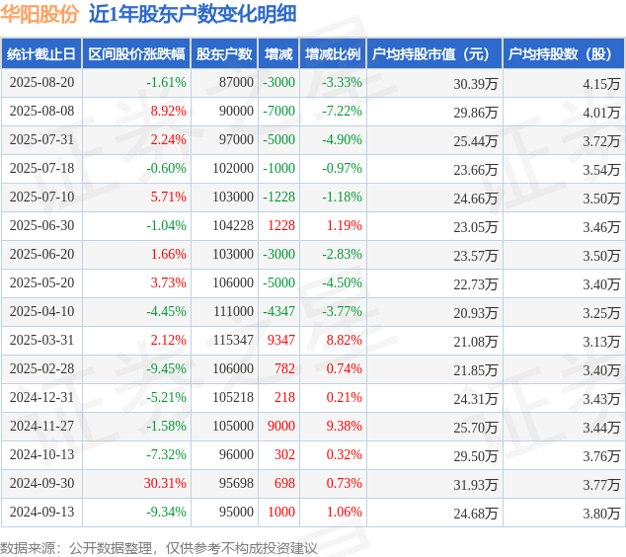Select the 户均持股数(股) column header
Image resolution: width=626 pixels, height=557 pixels.
(564, 54)
